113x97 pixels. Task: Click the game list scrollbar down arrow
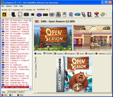click(30, 88)
